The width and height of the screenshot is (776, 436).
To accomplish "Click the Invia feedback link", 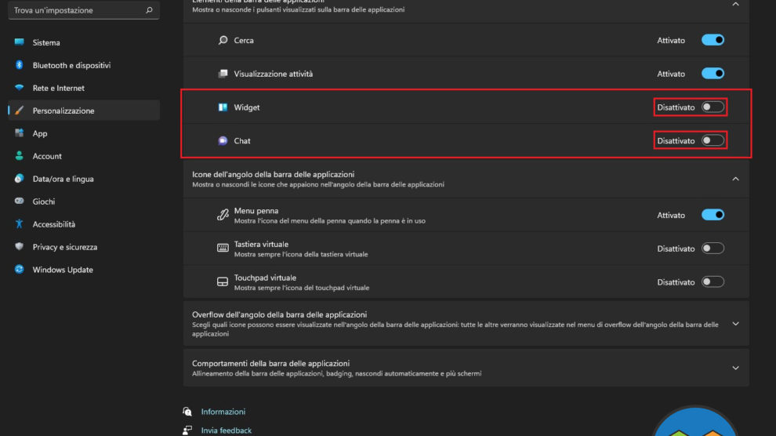I will [226, 431].
